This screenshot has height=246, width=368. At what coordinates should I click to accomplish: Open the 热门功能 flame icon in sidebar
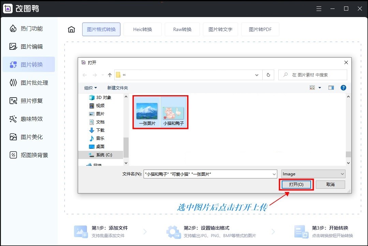click(14, 29)
